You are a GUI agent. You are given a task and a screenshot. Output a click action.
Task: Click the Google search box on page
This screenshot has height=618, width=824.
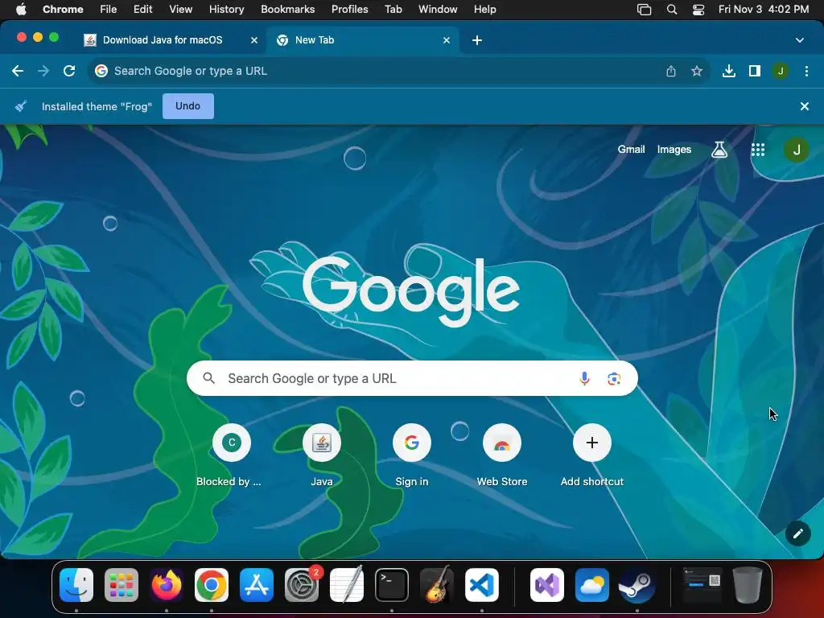[x=412, y=378]
